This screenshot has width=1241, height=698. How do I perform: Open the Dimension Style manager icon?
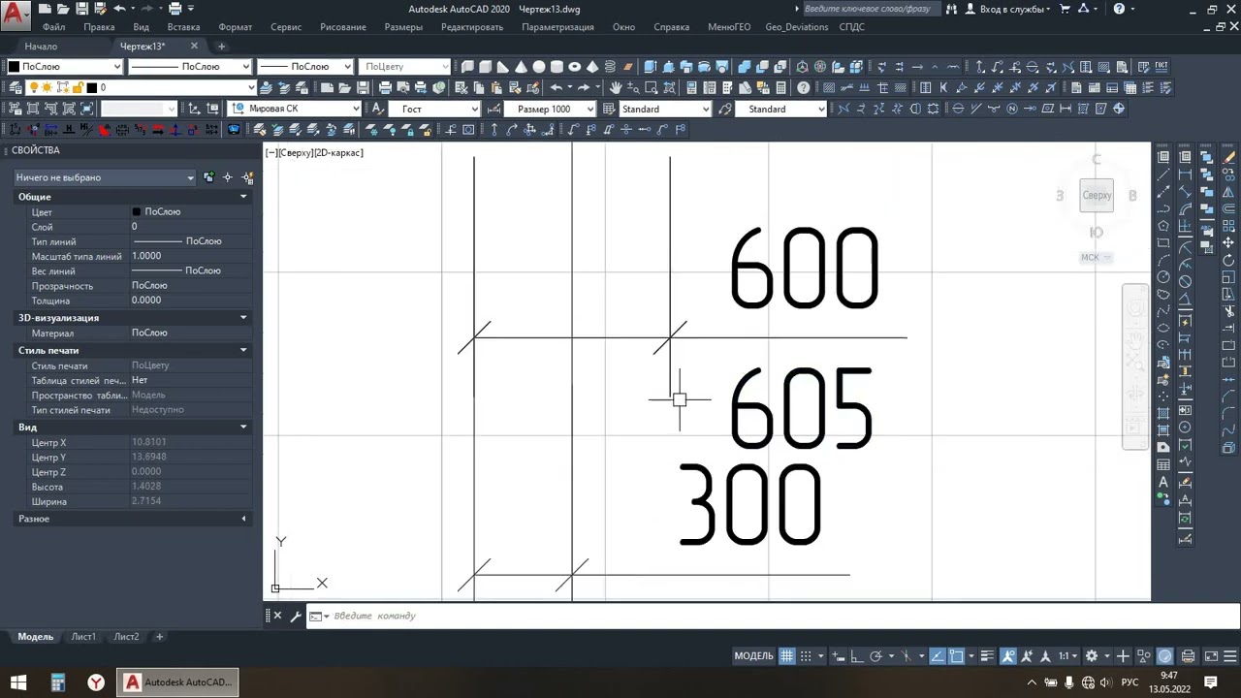pos(494,109)
